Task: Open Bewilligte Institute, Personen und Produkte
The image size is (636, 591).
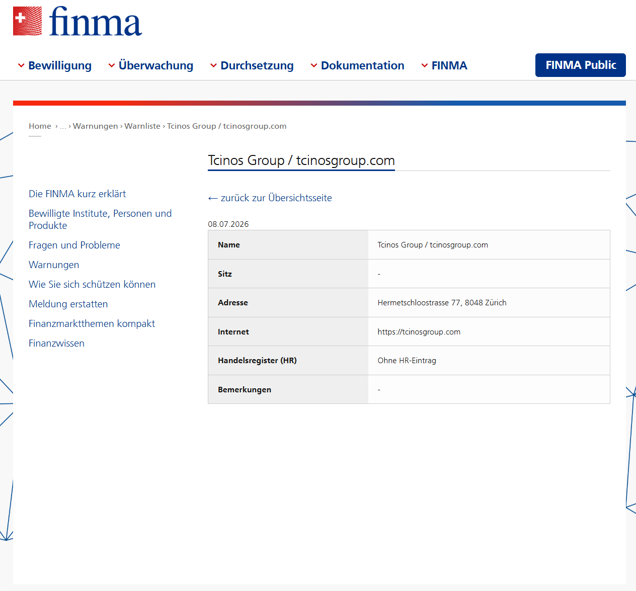Action: tap(100, 220)
